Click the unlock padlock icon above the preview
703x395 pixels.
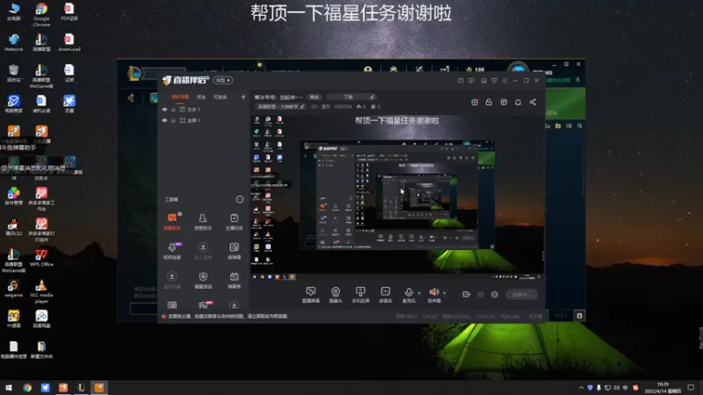489,102
